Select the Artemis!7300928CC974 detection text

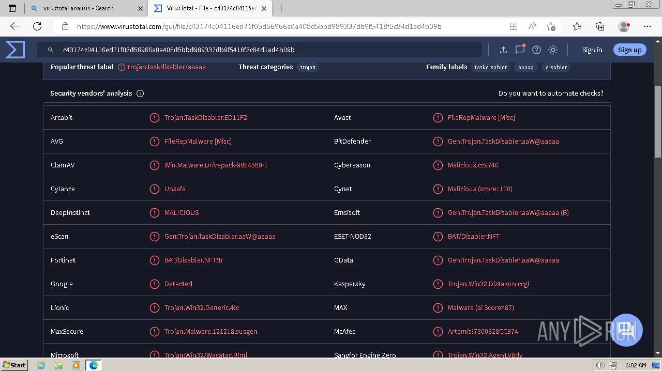(x=483, y=332)
